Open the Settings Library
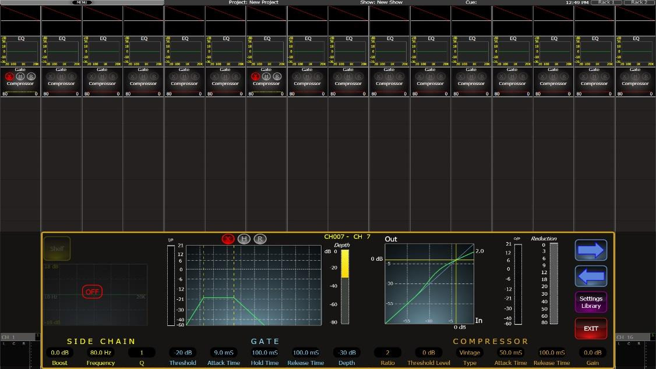656x369 pixels. (591, 302)
